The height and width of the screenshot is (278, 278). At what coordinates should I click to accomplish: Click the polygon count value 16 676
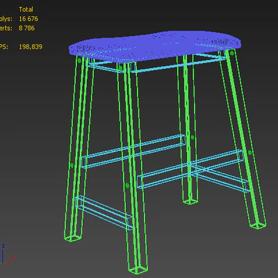[28, 19]
